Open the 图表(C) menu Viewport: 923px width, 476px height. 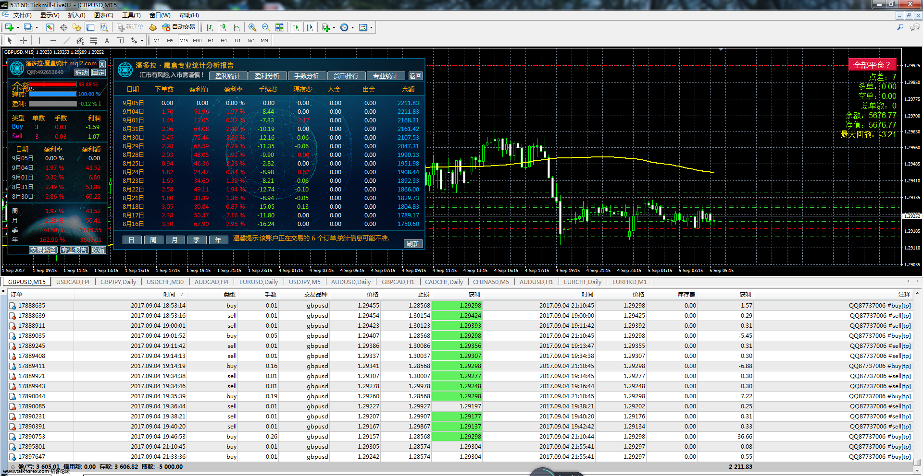(103, 15)
